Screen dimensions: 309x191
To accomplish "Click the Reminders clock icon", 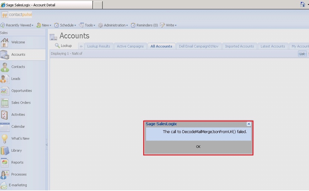I will (x=133, y=25).
